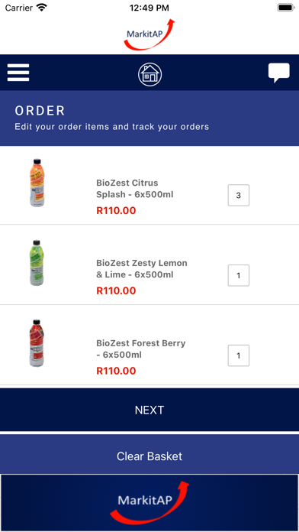Edit quantity field for BioZest Citrus Splash
This screenshot has height=532, width=299.
pyautogui.click(x=239, y=195)
